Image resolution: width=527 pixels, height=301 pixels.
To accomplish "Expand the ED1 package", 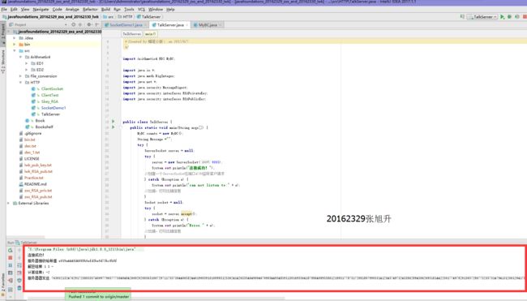I will point(27,63).
